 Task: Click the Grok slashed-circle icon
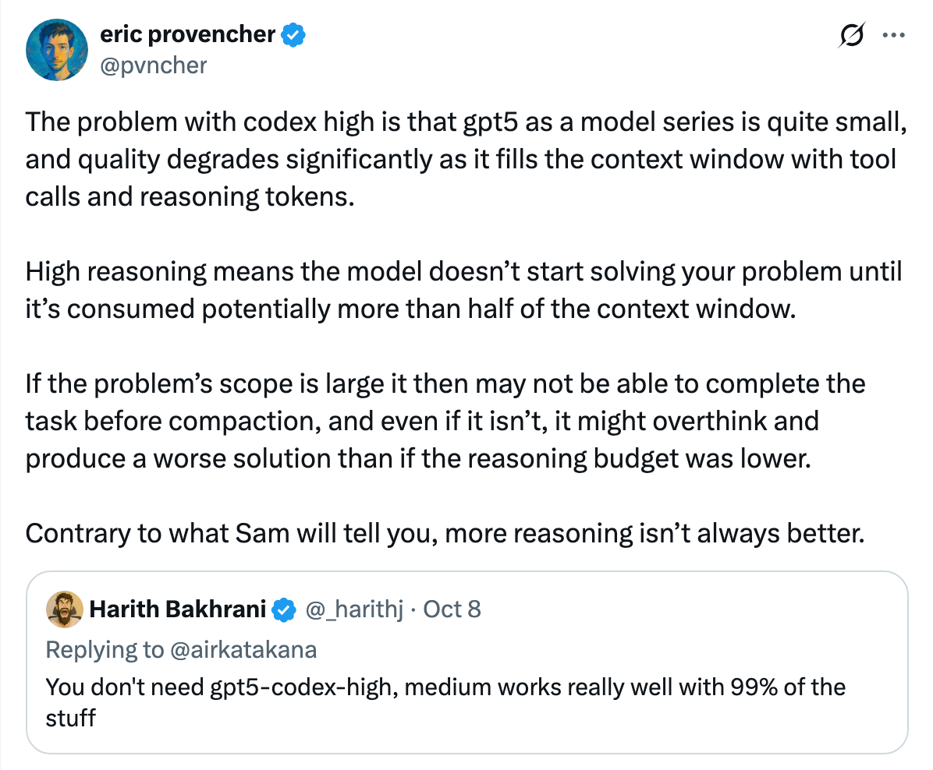853,36
